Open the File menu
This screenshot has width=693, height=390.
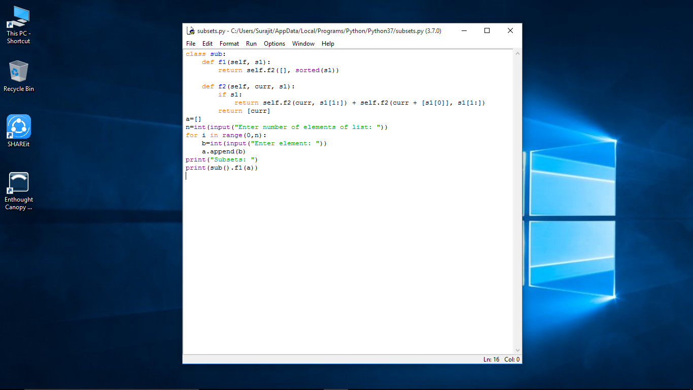coord(190,44)
